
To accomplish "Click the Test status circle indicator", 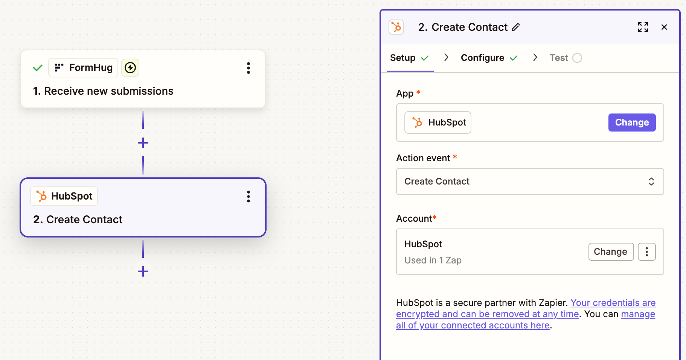I will [x=577, y=58].
